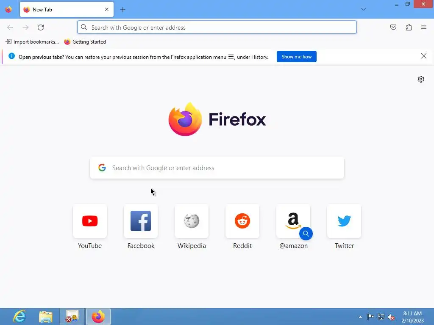434x325 pixels.
Task: Open the Twitter shortcut tile
Action: pos(344,221)
